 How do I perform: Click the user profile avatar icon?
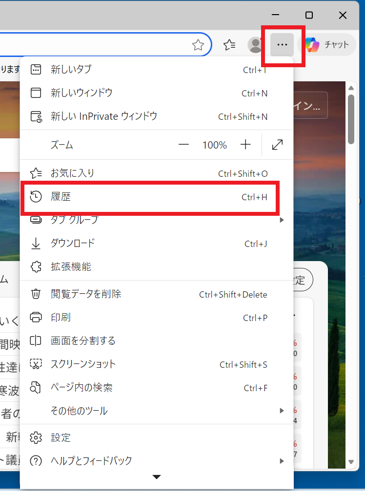point(255,45)
